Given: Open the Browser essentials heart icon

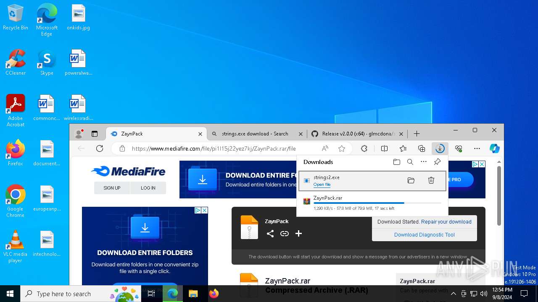Looking at the screenshot, I should click(459, 148).
